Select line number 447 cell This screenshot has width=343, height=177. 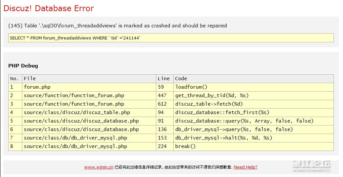pyautogui.click(x=165, y=96)
